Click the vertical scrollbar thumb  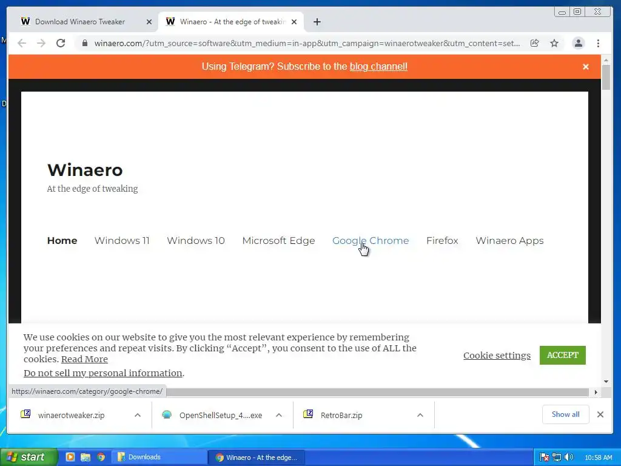pos(606,77)
